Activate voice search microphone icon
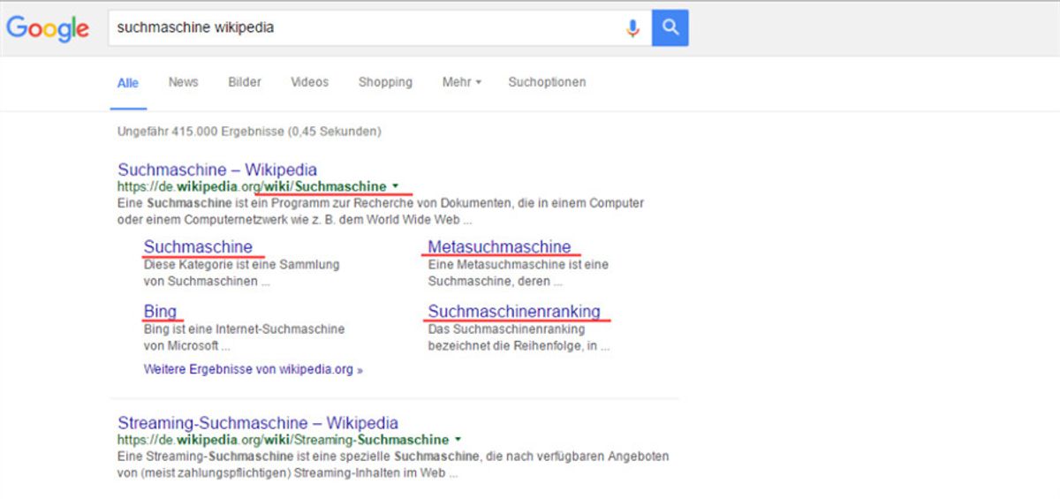This screenshot has width=1060, height=499. [x=632, y=28]
